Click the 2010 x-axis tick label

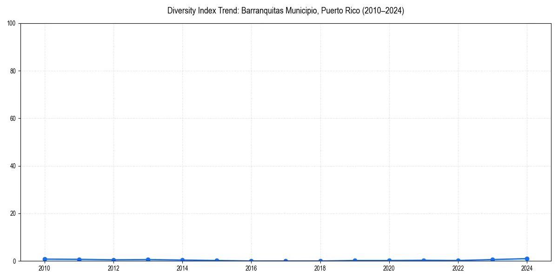44,268
